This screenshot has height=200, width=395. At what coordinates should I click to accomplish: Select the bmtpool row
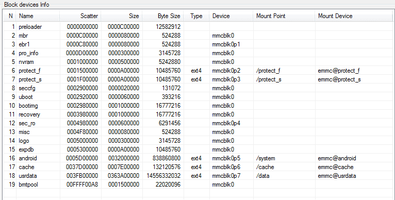pyautogui.click(x=197, y=185)
